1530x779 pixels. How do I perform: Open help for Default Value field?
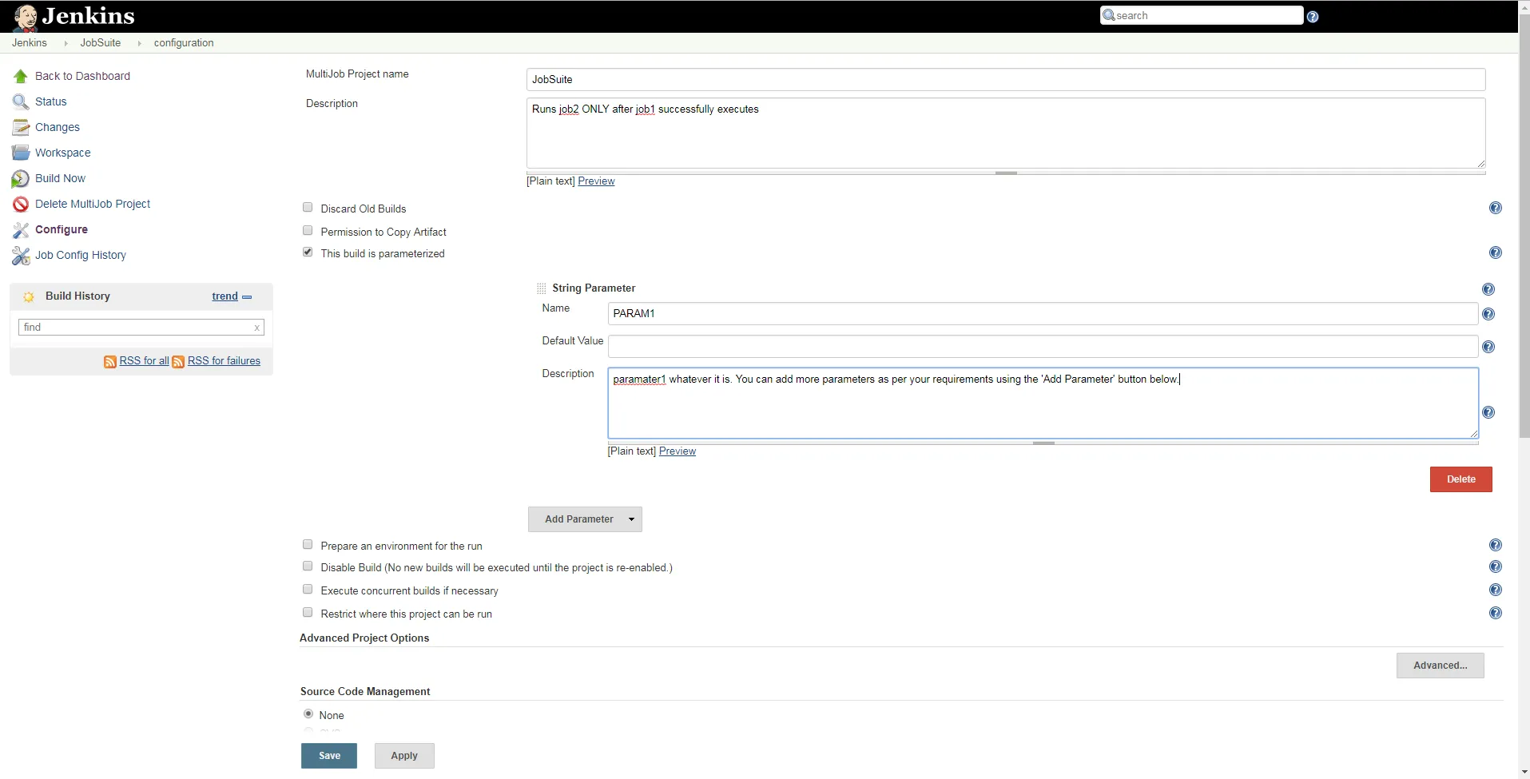[x=1488, y=347]
